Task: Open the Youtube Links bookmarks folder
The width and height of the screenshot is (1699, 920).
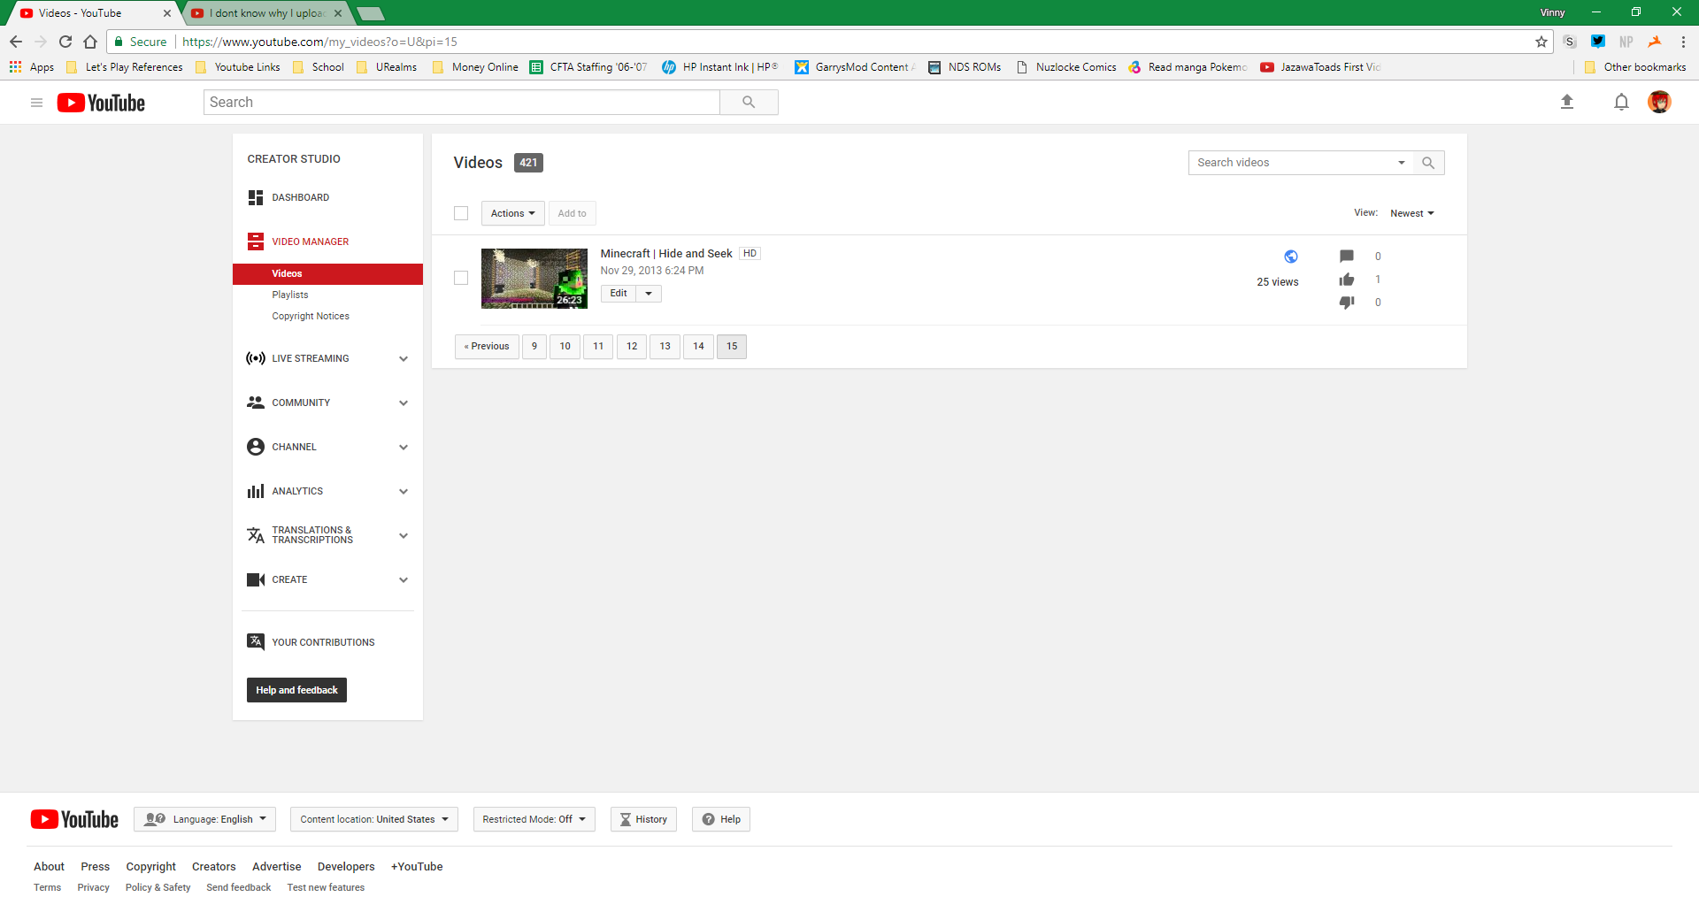Action: coord(238,67)
